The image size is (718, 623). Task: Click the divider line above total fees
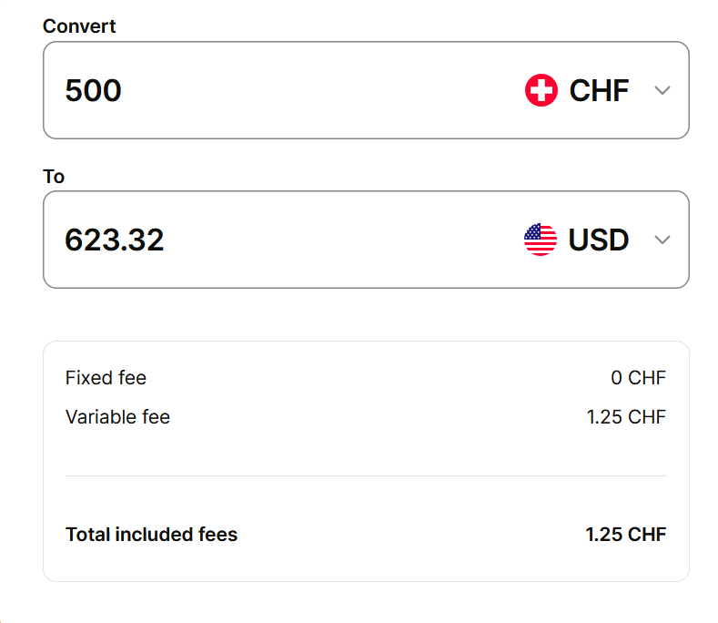pyautogui.click(x=366, y=475)
